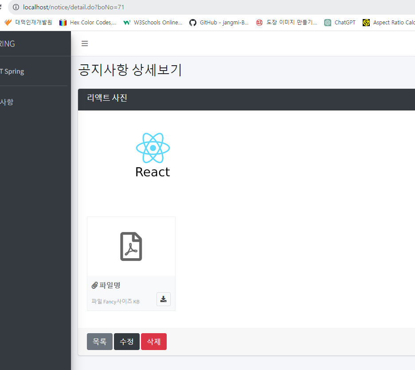Open the ChatGPT bookmark
Image resolution: width=415 pixels, height=370 pixels.
pos(340,23)
